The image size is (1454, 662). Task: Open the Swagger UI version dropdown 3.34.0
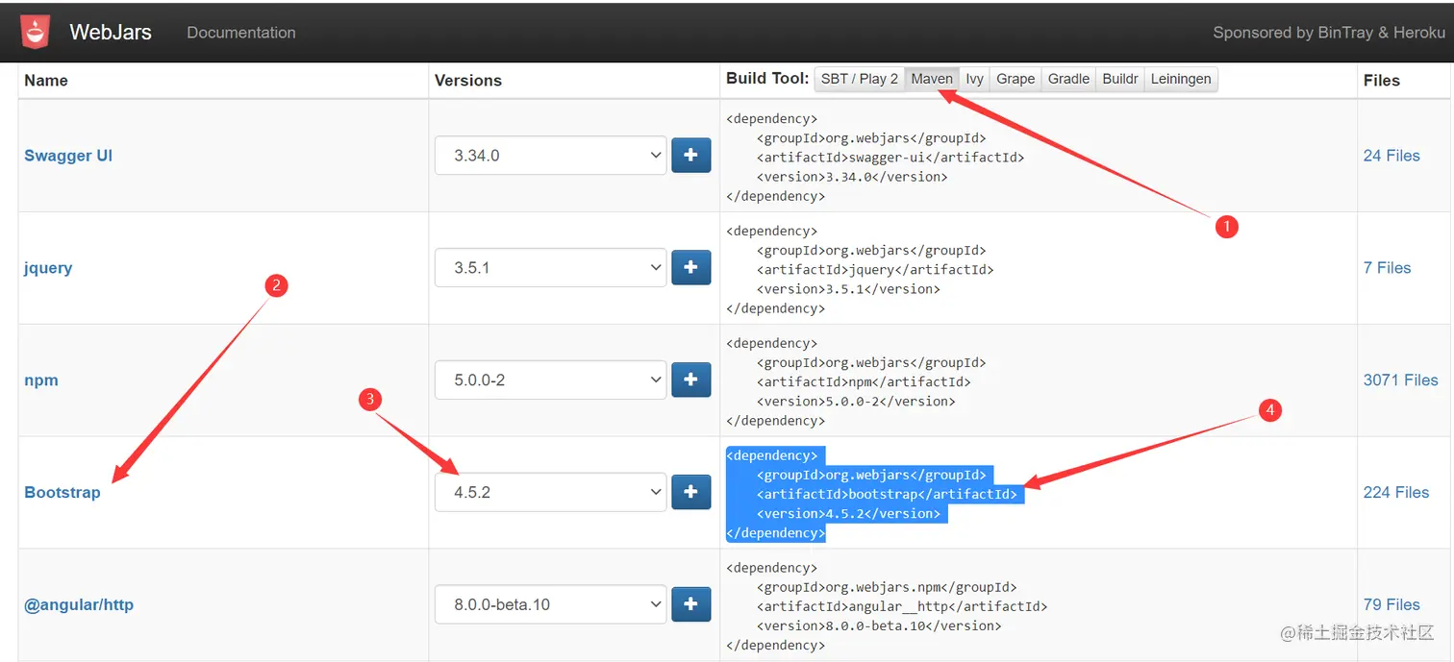(550, 155)
